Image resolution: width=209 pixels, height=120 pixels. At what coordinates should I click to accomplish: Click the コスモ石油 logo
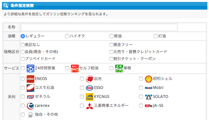(x=30, y=88)
